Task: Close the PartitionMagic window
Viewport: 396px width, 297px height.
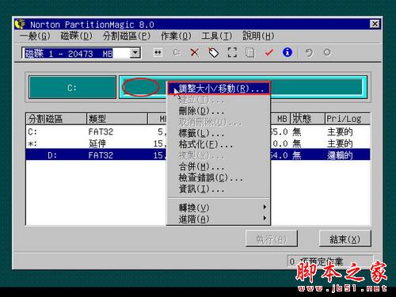Action: [375, 24]
